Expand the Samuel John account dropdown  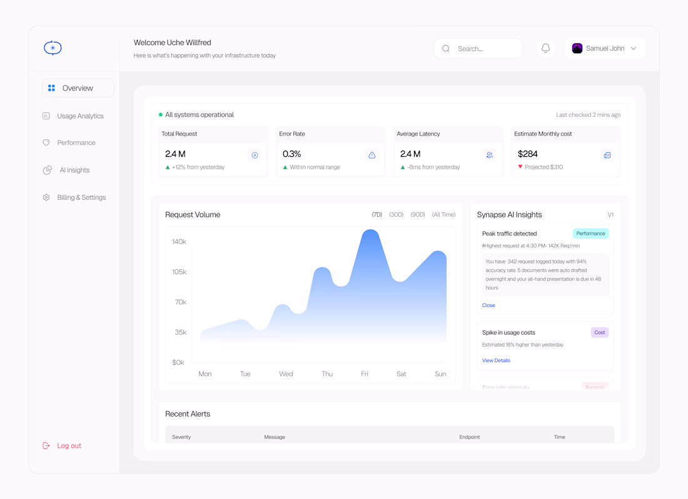(x=633, y=49)
